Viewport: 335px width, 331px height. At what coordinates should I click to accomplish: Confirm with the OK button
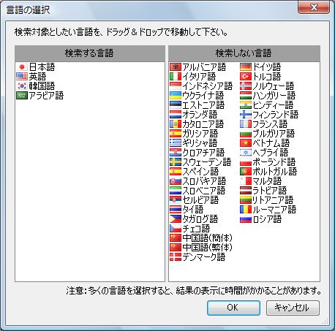pos(233,308)
